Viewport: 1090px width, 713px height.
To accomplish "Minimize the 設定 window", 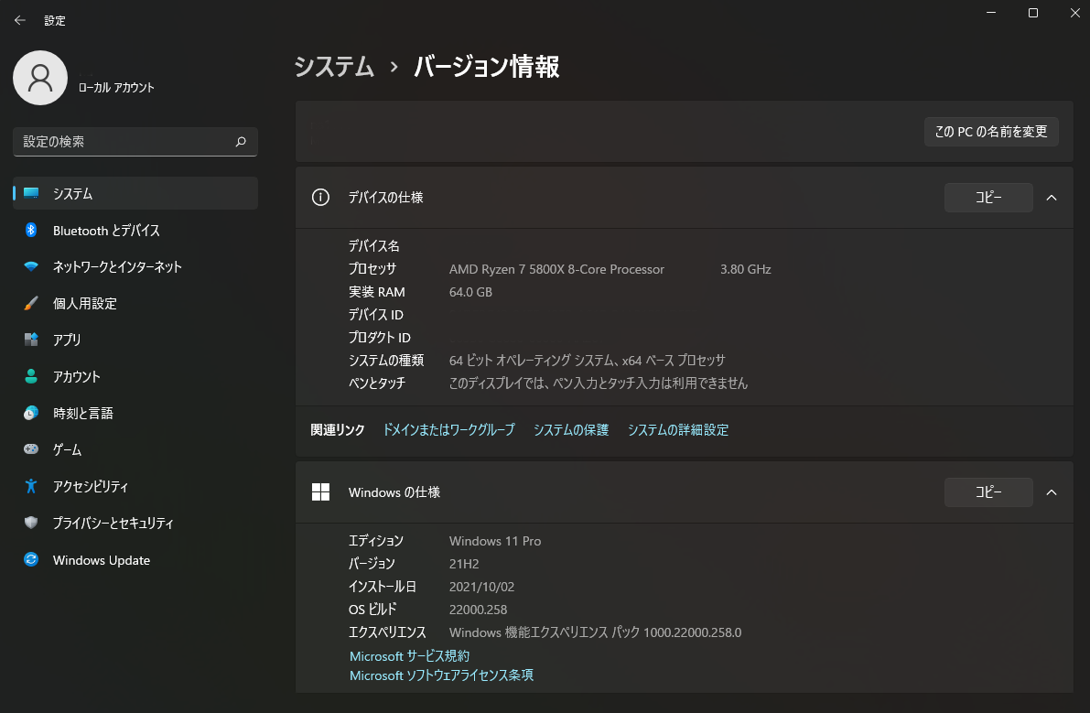I will click(x=991, y=13).
